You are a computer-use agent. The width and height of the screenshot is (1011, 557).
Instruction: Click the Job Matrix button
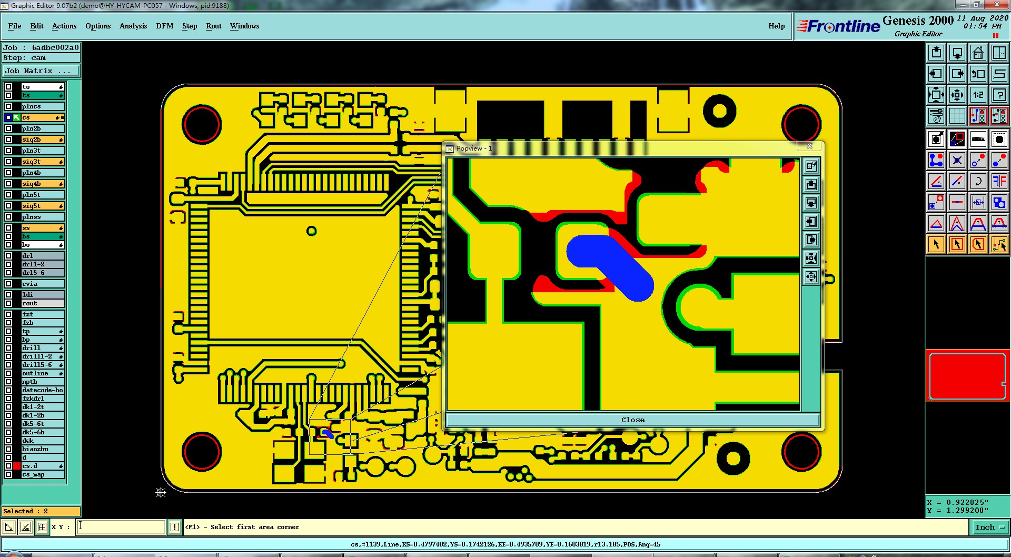41,71
